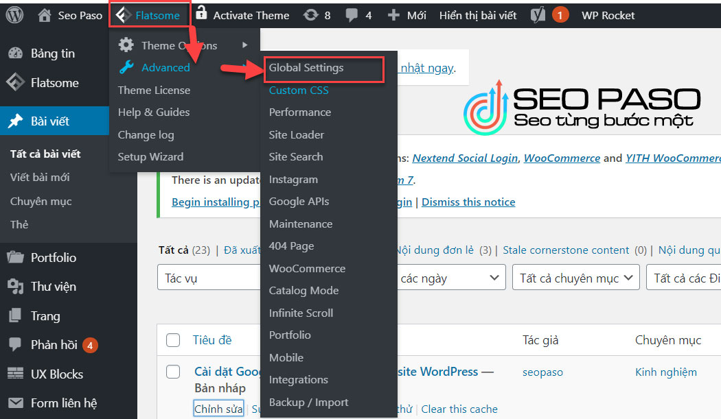Click the Phản hồi count badge 4
Image resolution: width=721 pixels, height=419 pixels.
click(x=90, y=345)
